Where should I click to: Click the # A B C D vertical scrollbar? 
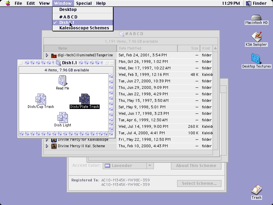(x=215, y=101)
